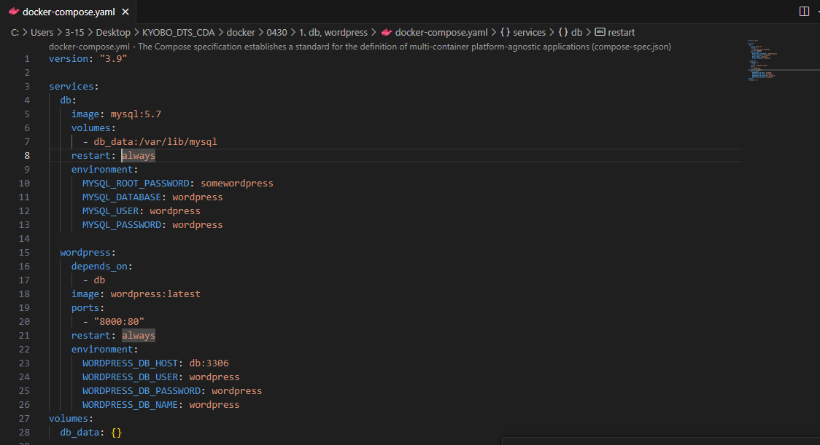
Task: Click the WORDPRESS_DB_NAME key
Action: pyautogui.click(x=130, y=405)
